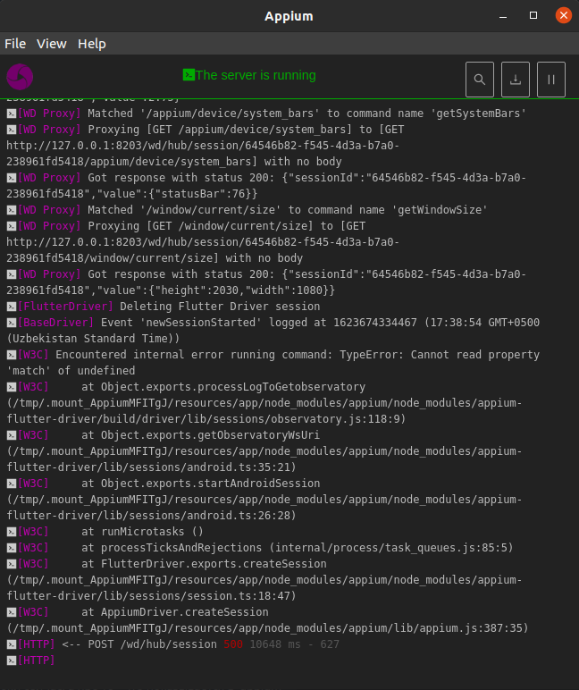
Task: Click "(Uzbekistan Standard Time))" text
Action: pyautogui.click(x=93, y=339)
